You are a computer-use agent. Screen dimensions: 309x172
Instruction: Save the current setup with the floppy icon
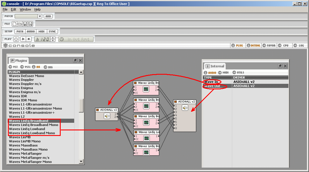[x=25, y=24]
